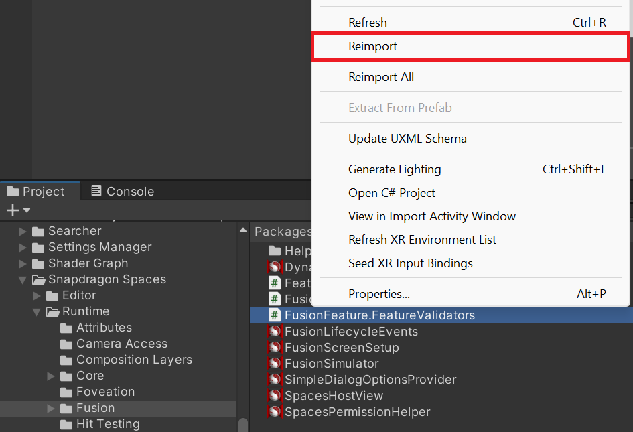The height and width of the screenshot is (432, 633).
Task: Click Refresh XR Environment List
Action: coord(470,240)
